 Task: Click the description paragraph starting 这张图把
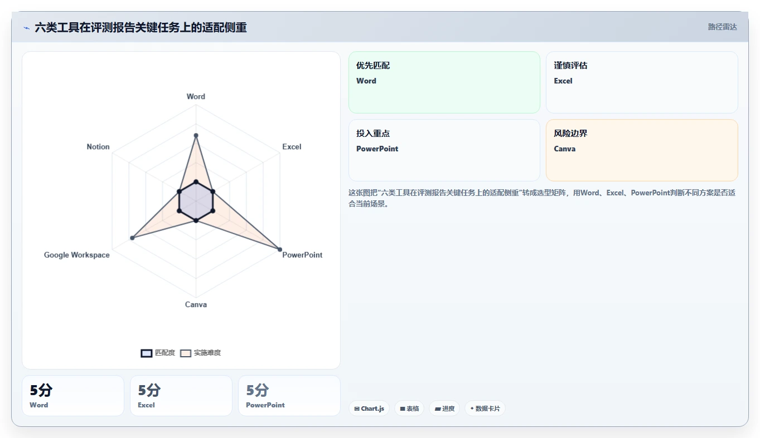click(x=543, y=198)
